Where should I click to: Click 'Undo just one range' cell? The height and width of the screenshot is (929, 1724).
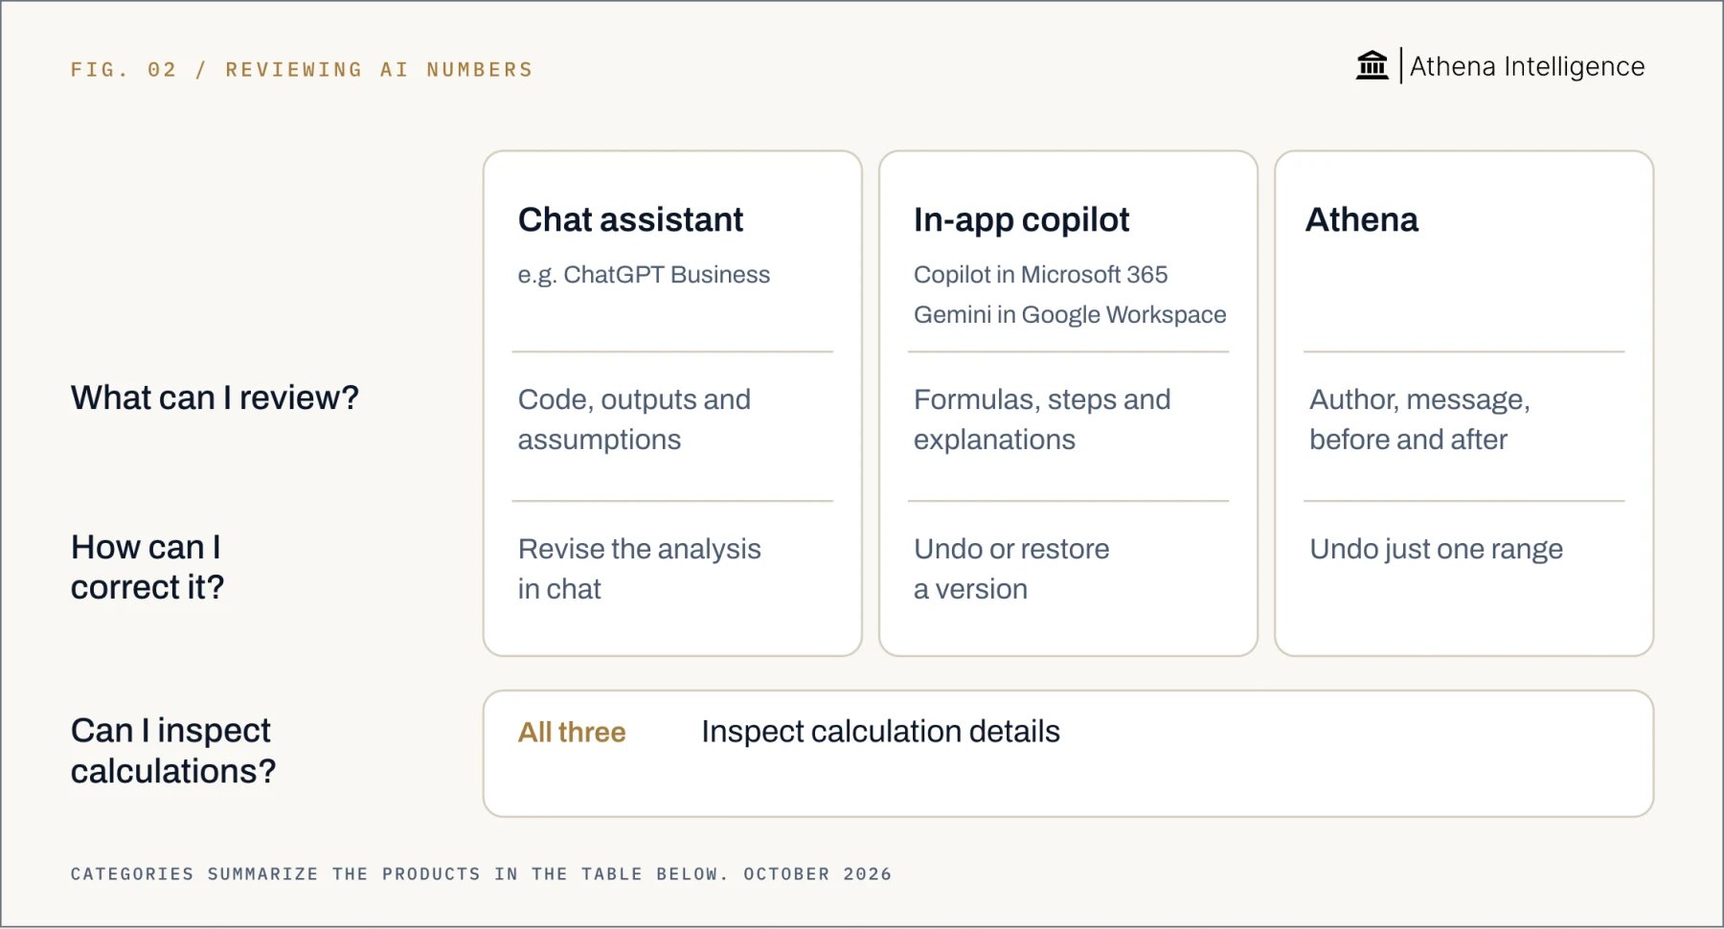[1436, 549]
